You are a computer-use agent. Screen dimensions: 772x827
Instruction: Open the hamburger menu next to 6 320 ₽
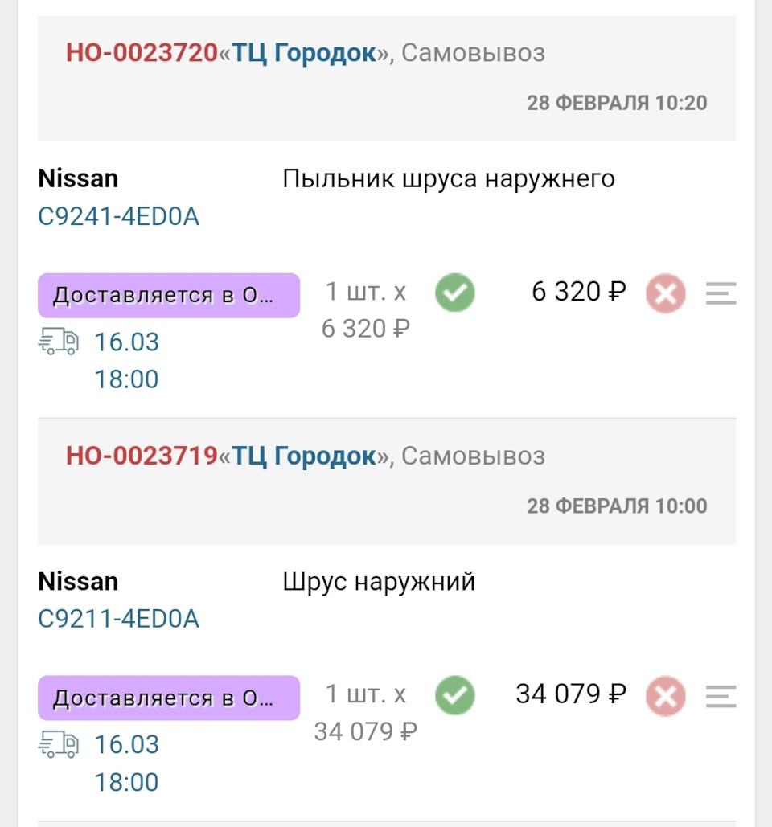pos(720,292)
